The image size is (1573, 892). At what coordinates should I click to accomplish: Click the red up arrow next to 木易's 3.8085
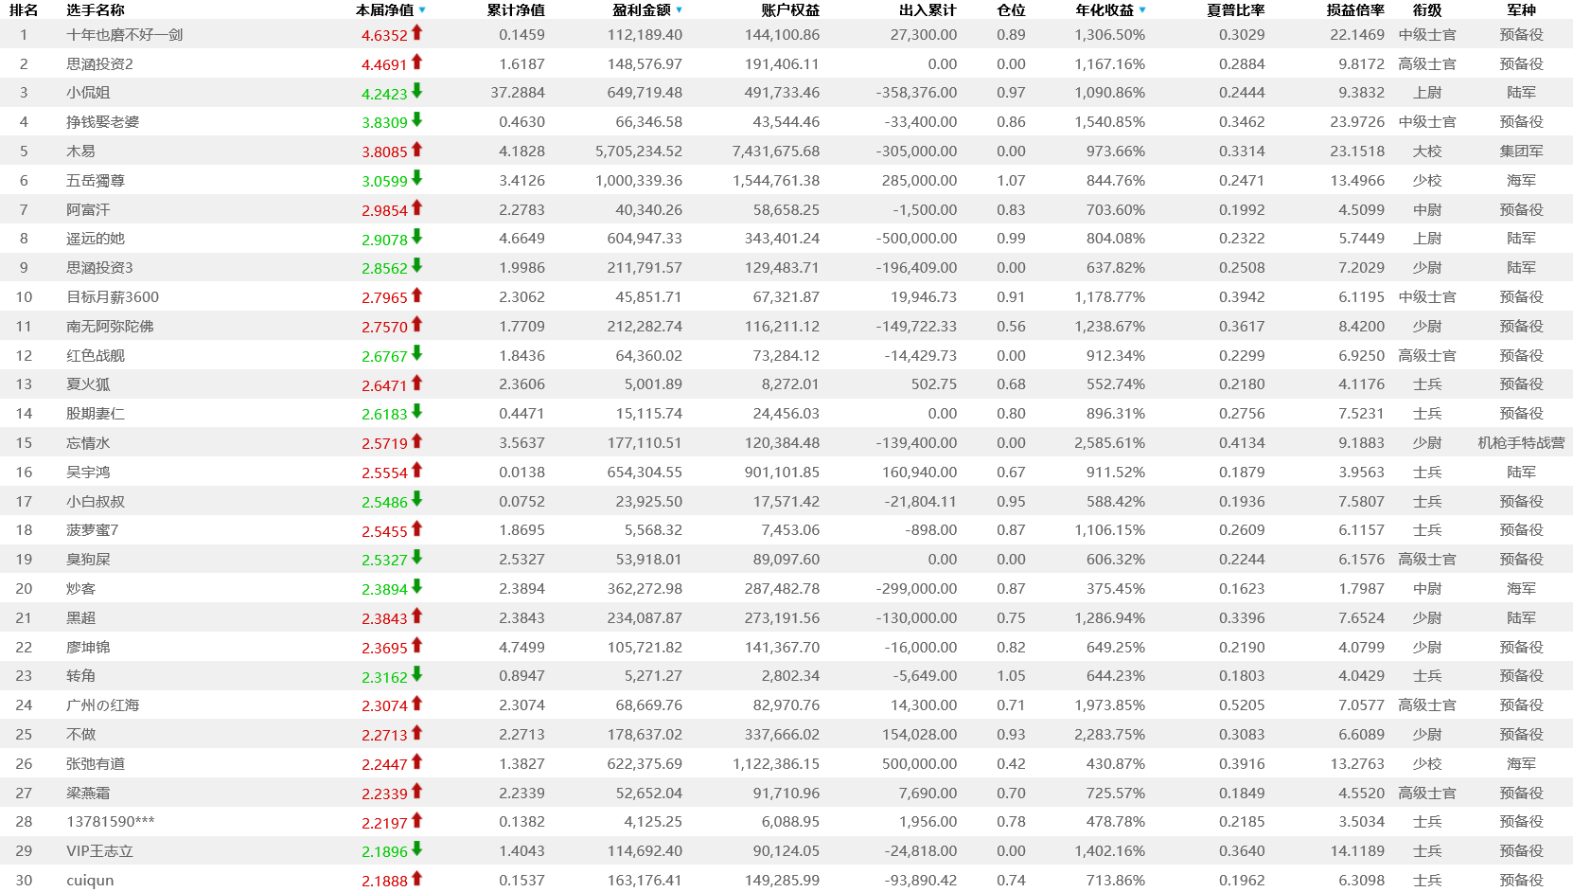pyautogui.click(x=416, y=150)
